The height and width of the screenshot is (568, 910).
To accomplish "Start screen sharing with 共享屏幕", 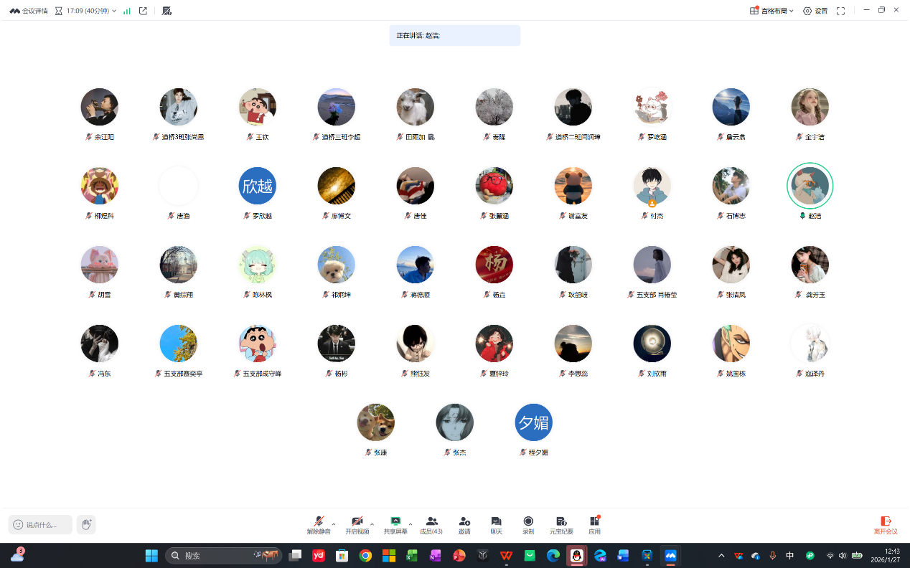I will pos(395,524).
